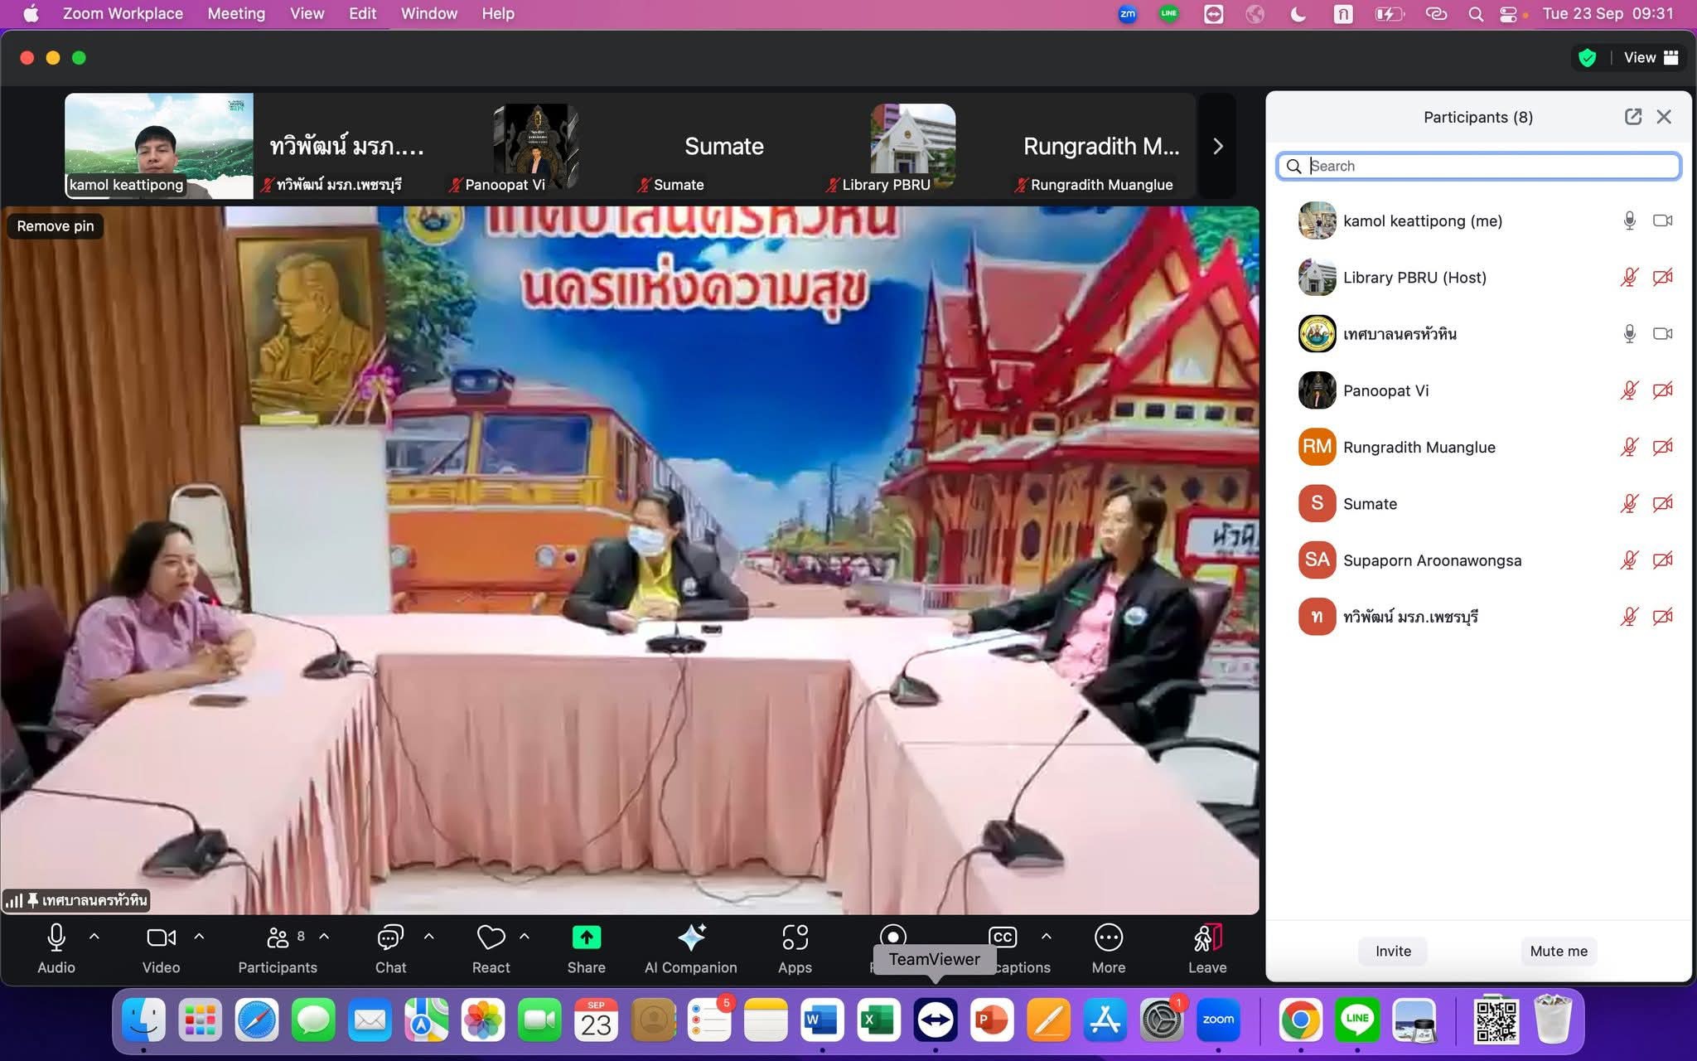Toggle the Video camera on or off

(x=161, y=938)
